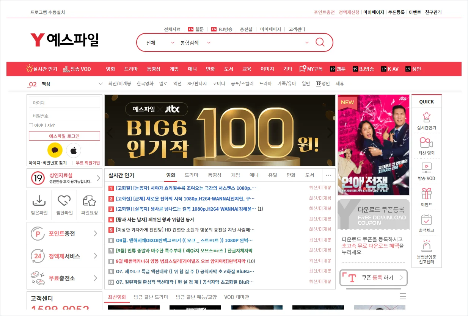Open the 실시간 인기 star icon in red bar
The image size is (468, 316).
pyautogui.click(x=30, y=69)
